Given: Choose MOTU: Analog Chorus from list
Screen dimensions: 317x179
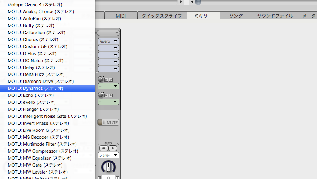Looking at the screenshot, I should [x=48, y=11].
